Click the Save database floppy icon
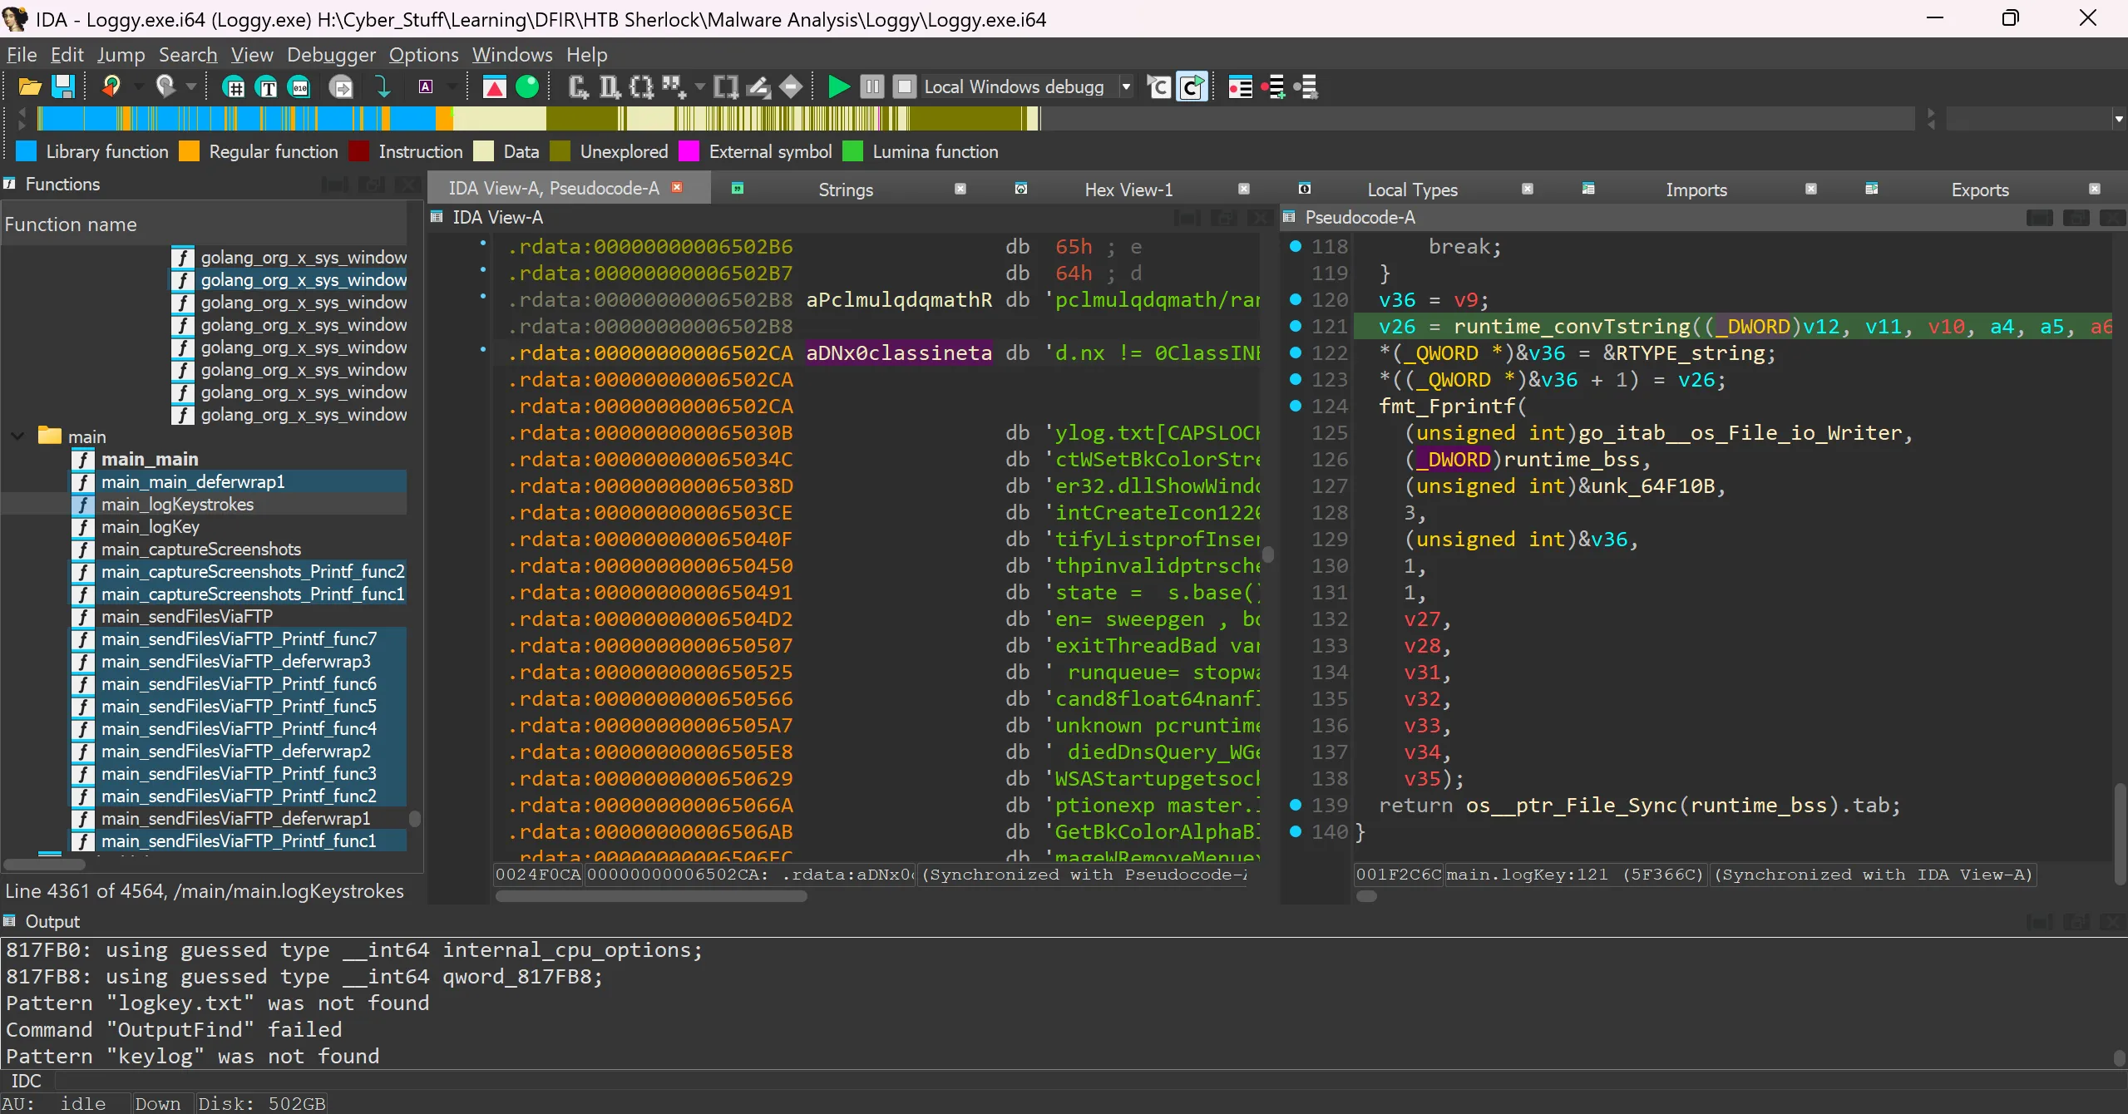This screenshot has width=2128, height=1114. (63, 86)
